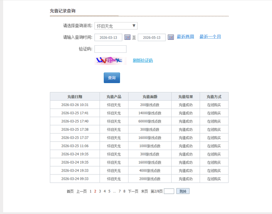The width and height of the screenshot is (272, 214).
Task: Click 充值方式 column header
Action: point(214,97)
